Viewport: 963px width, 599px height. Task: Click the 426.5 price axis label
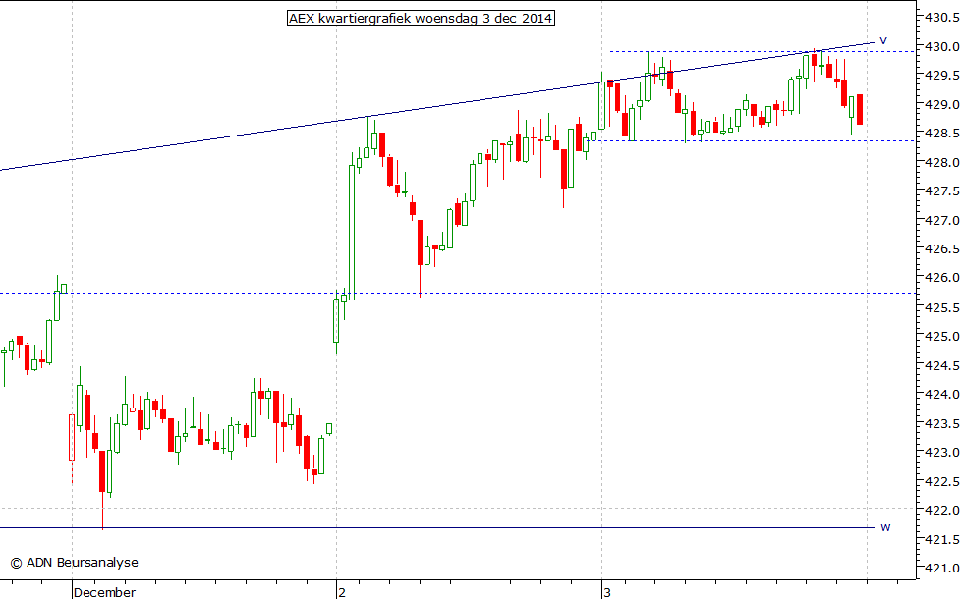(x=942, y=249)
